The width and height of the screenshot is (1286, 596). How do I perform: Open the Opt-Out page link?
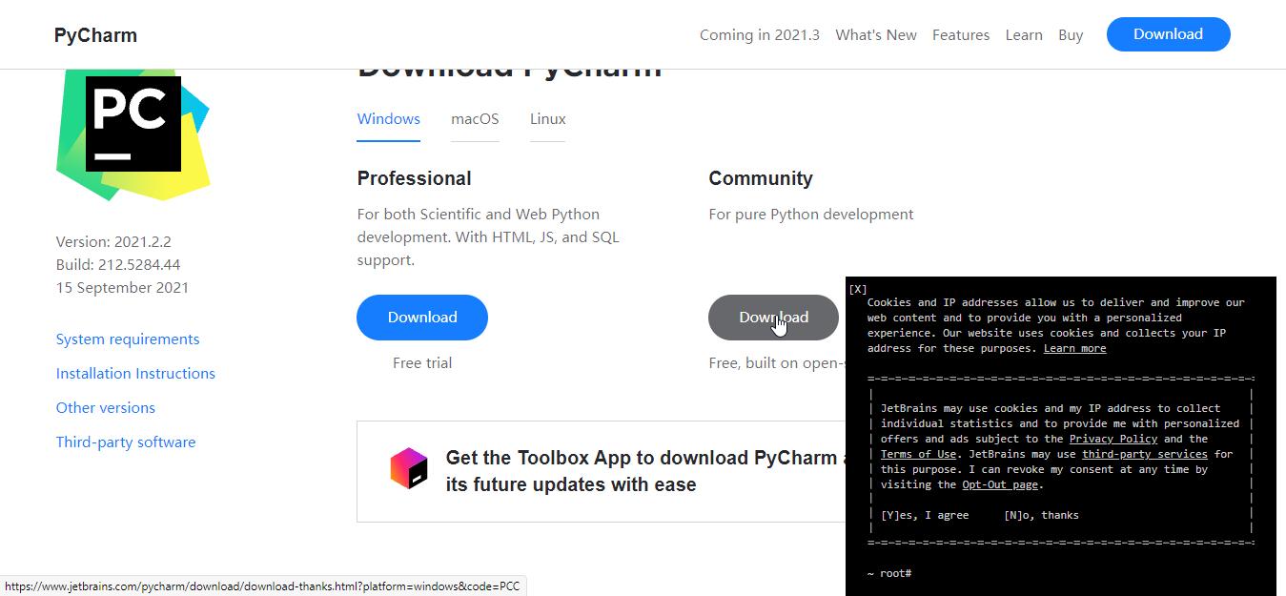(1000, 484)
